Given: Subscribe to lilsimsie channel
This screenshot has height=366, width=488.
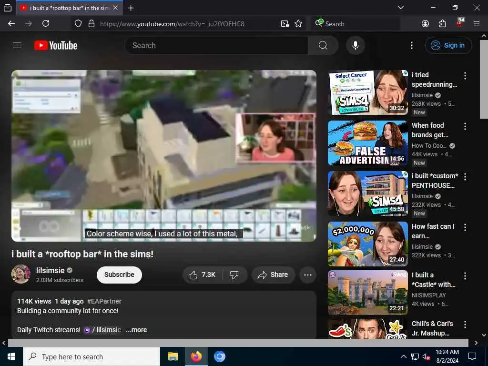Looking at the screenshot, I should coord(119,275).
